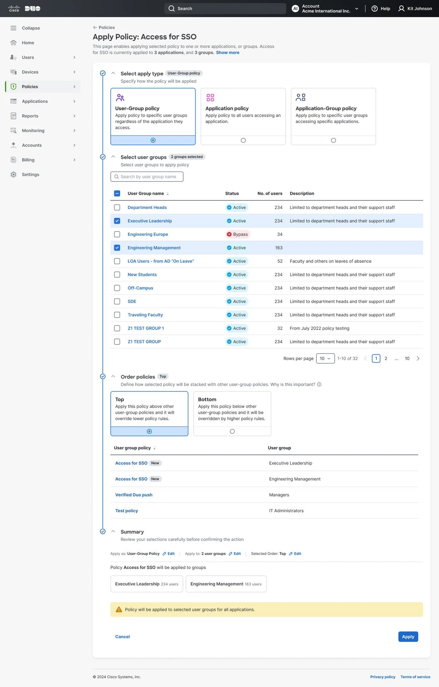Open the Rows per page dropdown
439x687 pixels.
coord(325,359)
